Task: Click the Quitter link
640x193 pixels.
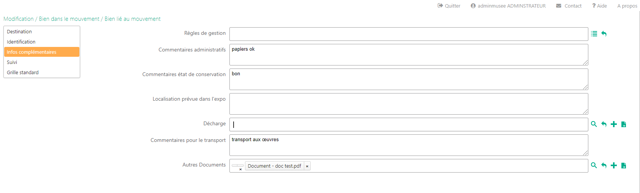Action: click(449, 6)
